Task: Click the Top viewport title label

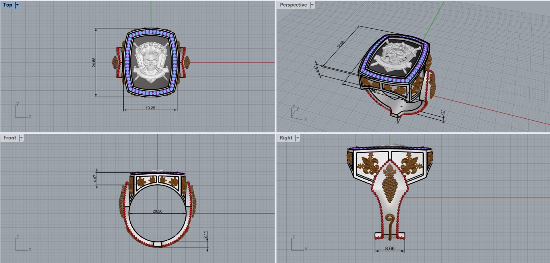Action: tap(8, 5)
